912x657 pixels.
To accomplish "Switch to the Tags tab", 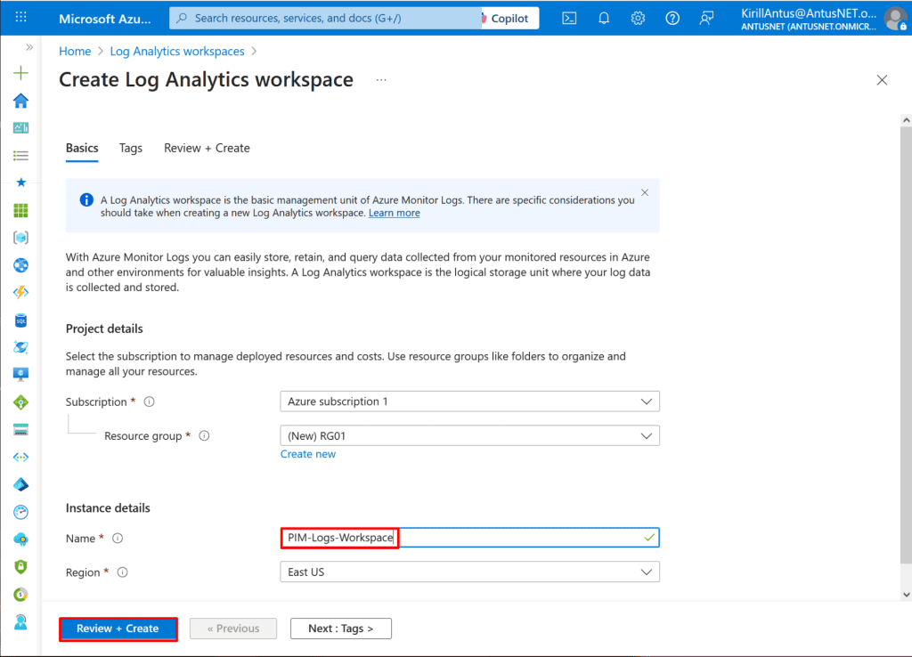I will 131,148.
